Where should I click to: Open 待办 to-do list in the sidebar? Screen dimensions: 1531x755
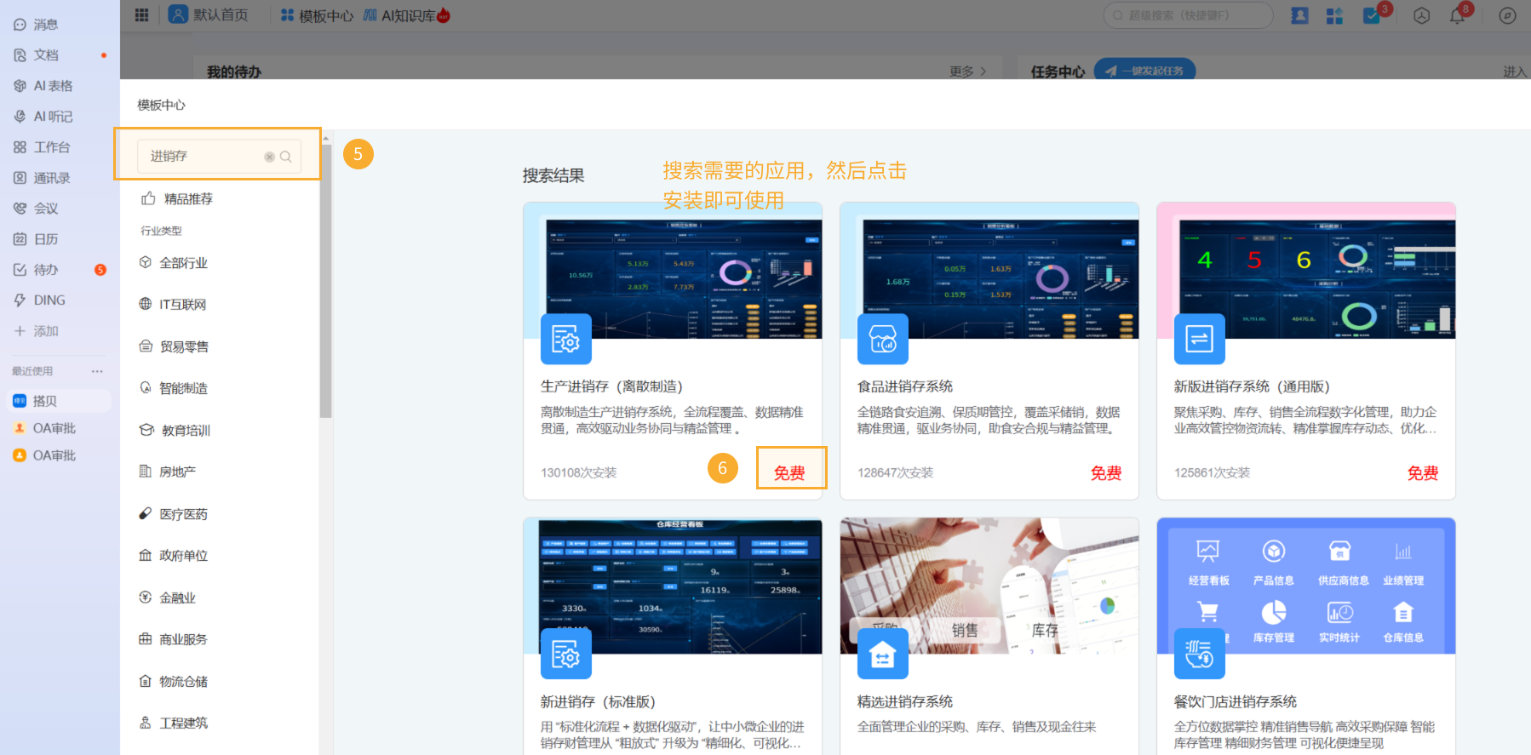pyautogui.click(x=37, y=270)
